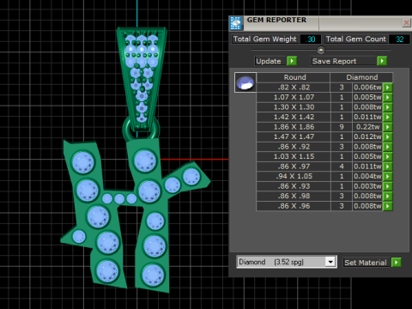
Task: Collapse the panel using the round arrow handle
Action: pyautogui.click(x=321, y=50)
